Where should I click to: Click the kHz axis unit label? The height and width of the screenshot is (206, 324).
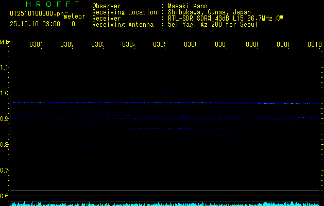[x=5, y=42]
